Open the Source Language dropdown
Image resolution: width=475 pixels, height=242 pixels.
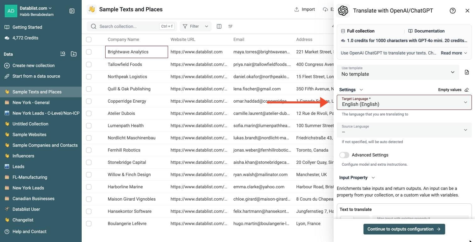coord(404,130)
